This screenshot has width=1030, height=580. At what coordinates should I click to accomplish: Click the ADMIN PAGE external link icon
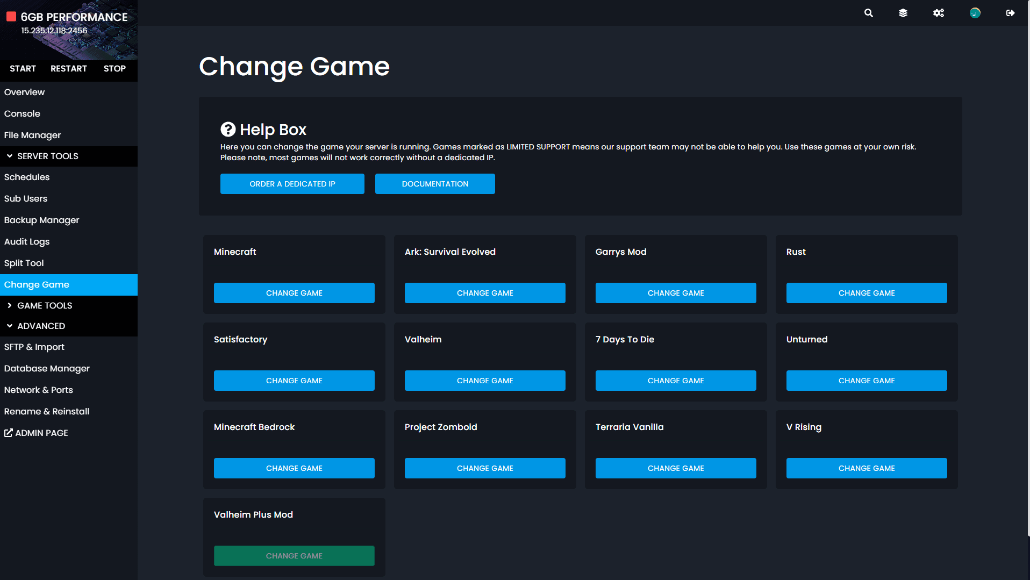(x=8, y=433)
